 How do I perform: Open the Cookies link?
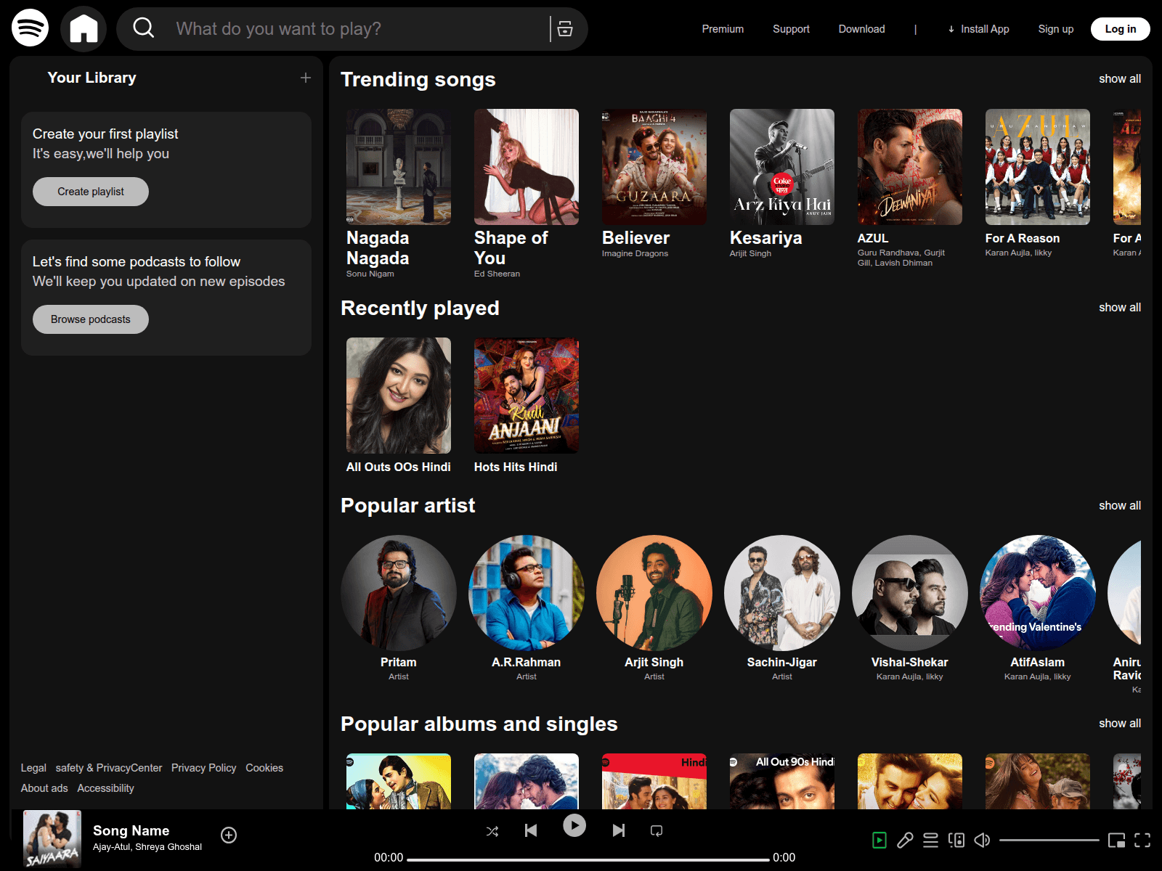pyautogui.click(x=264, y=768)
